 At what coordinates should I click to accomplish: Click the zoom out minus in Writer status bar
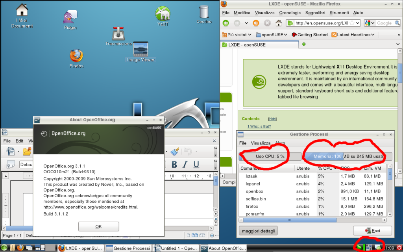(212, 235)
